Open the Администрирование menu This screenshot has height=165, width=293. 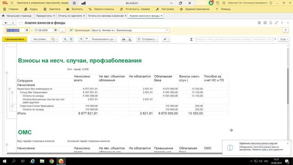[x=195, y=9]
